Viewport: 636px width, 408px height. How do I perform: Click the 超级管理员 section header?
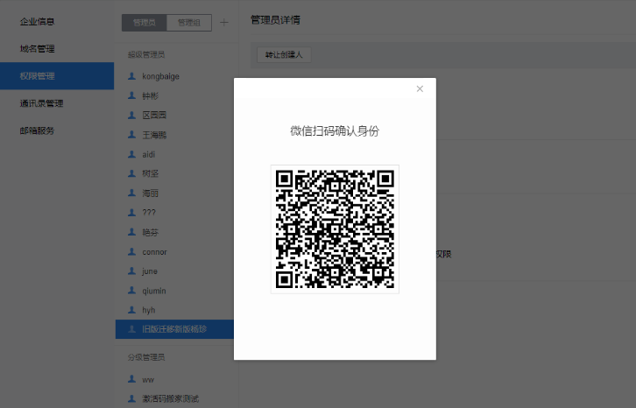point(146,54)
